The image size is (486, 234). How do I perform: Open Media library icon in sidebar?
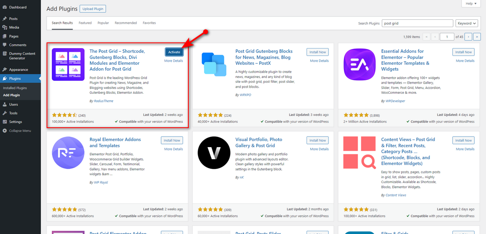(x=4, y=27)
